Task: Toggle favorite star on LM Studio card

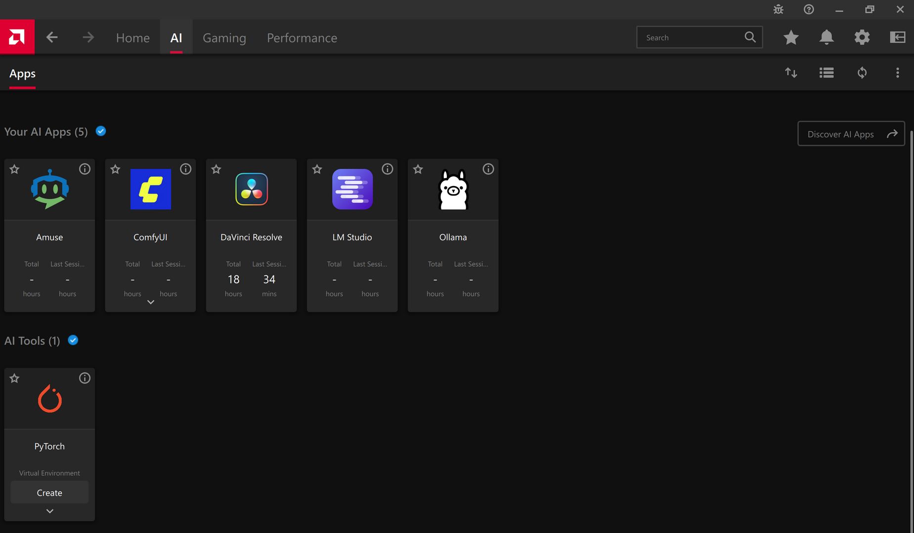Action: pyautogui.click(x=317, y=169)
